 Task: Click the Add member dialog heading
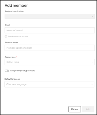coord(16,6)
